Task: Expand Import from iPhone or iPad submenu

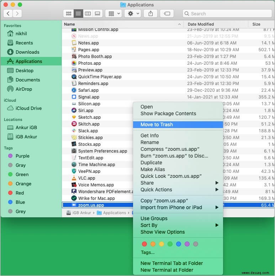Action: [178, 207]
